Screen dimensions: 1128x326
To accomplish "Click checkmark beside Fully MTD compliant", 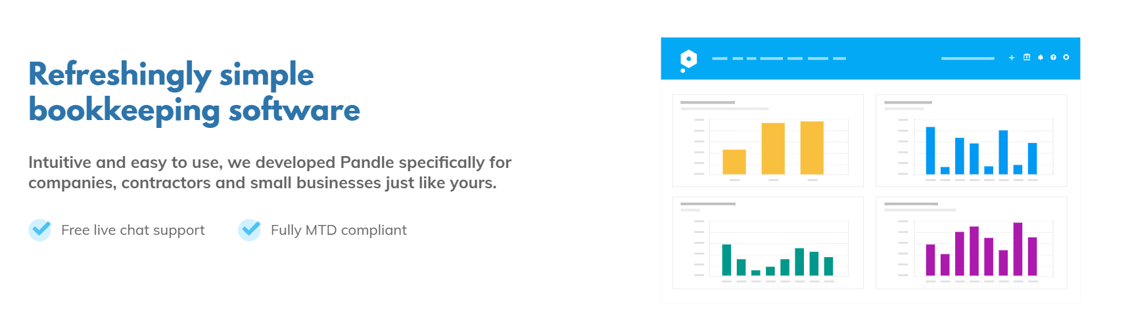I will pos(249,230).
